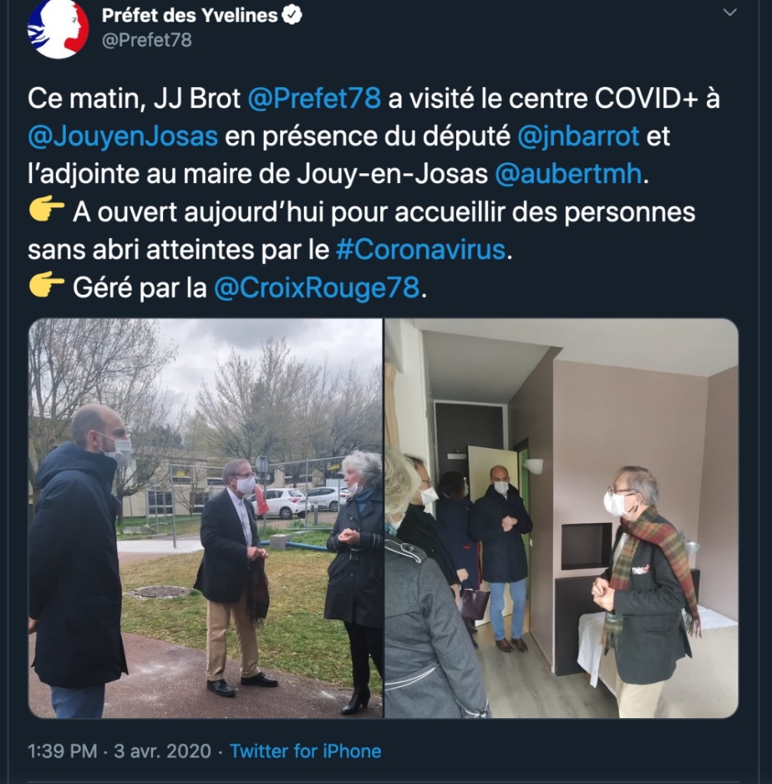Click the 1:39 PM timestamp

click(x=63, y=751)
